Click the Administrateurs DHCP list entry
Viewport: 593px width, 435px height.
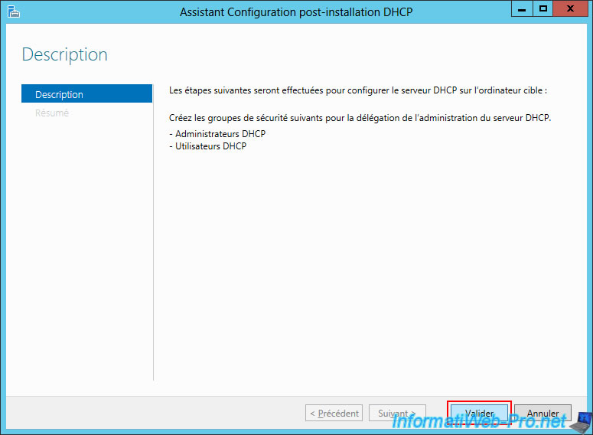220,134
